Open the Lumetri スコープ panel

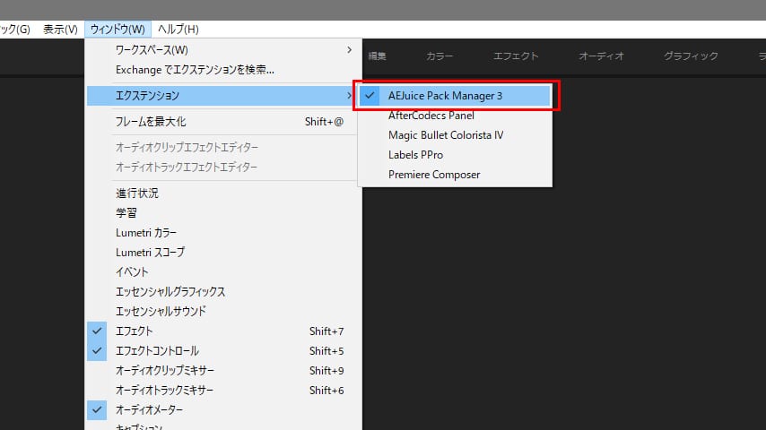pyautogui.click(x=222, y=253)
